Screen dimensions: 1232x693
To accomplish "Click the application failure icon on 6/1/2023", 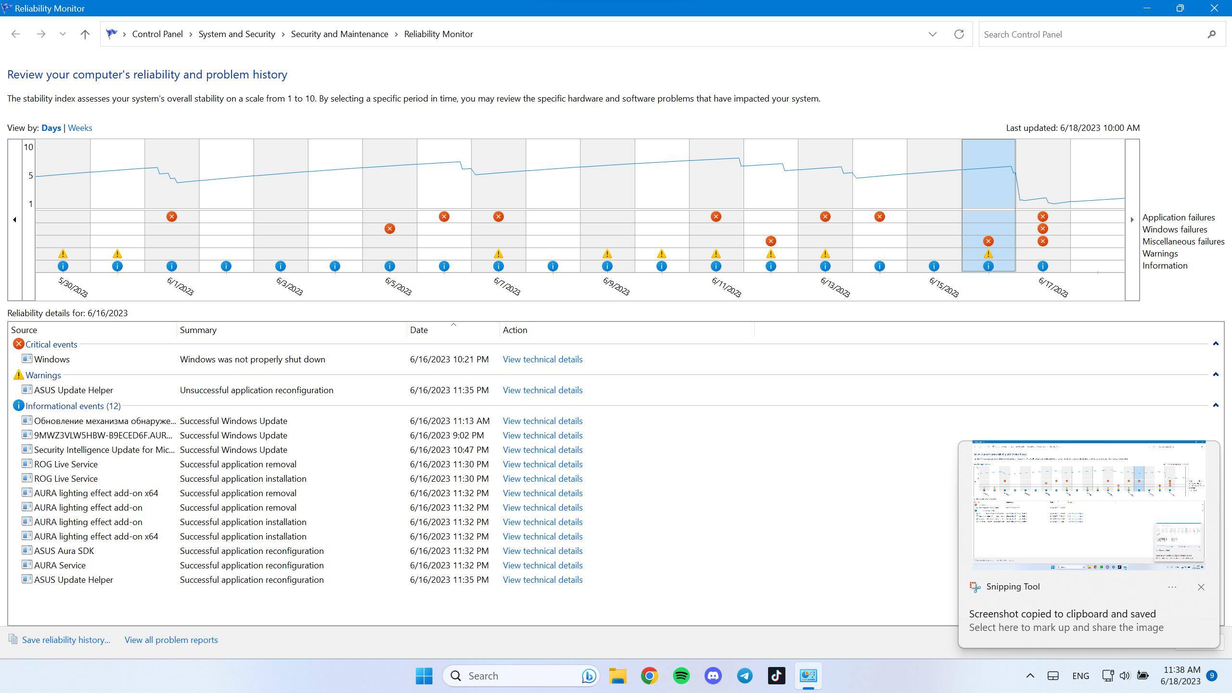I will pos(171,217).
